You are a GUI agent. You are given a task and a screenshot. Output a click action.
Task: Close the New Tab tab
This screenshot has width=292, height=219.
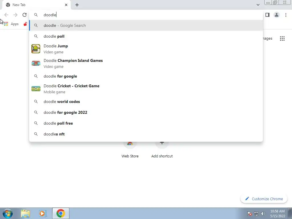pyautogui.click(x=66, y=5)
